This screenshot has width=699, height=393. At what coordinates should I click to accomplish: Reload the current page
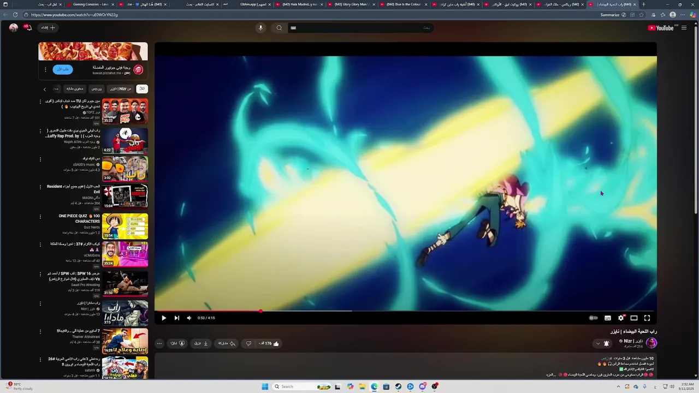click(x=15, y=15)
